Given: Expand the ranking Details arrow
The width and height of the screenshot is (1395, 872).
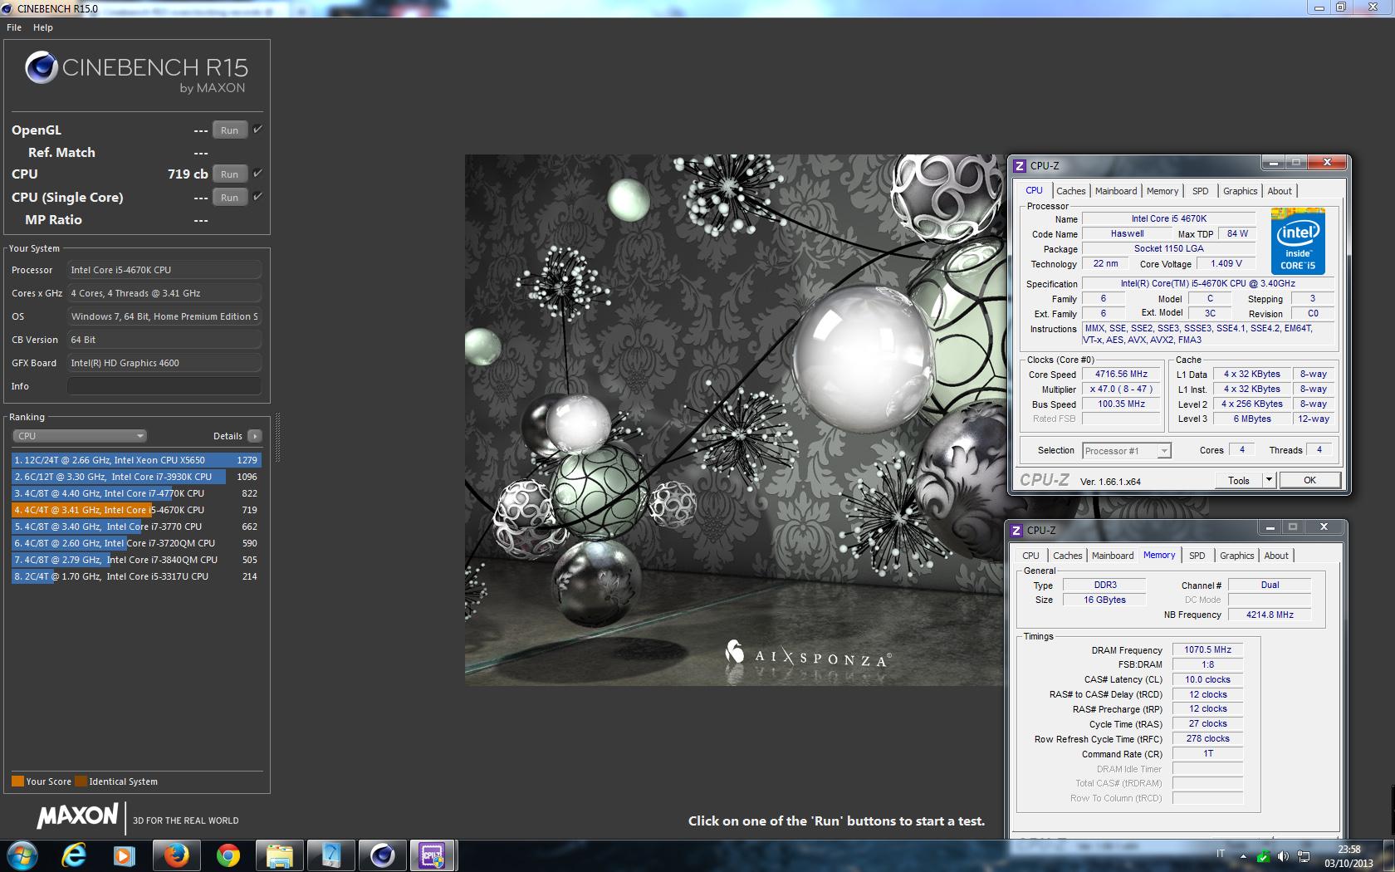Looking at the screenshot, I should pyautogui.click(x=255, y=436).
